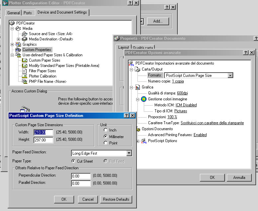Open the Layout tab in Proprietà window
258x211 pixels.
pos(124,47)
